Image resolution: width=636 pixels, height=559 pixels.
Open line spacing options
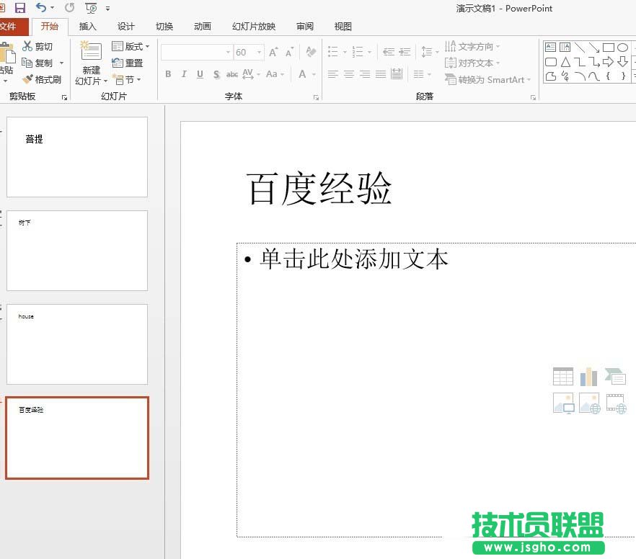(429, 52)
